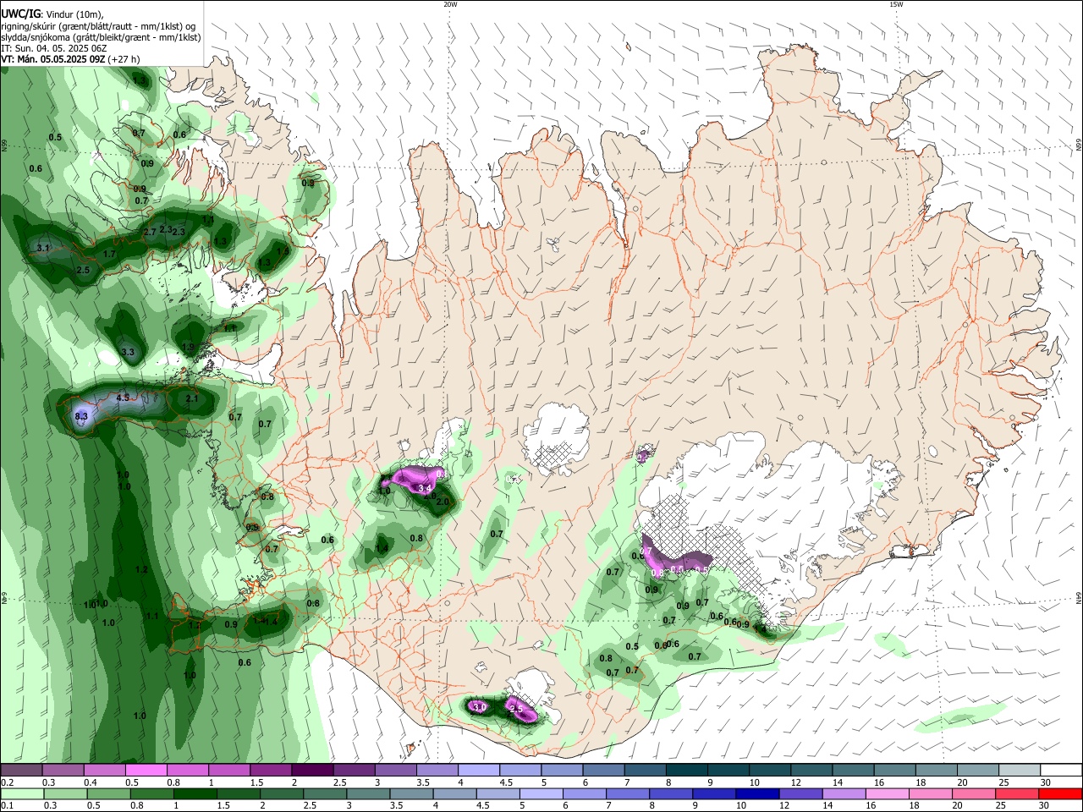Click the VT: Mán. 05.05.2025 09Z (+27 h) line
Screen dimensions: 1083x812
(x=70, y=59)
